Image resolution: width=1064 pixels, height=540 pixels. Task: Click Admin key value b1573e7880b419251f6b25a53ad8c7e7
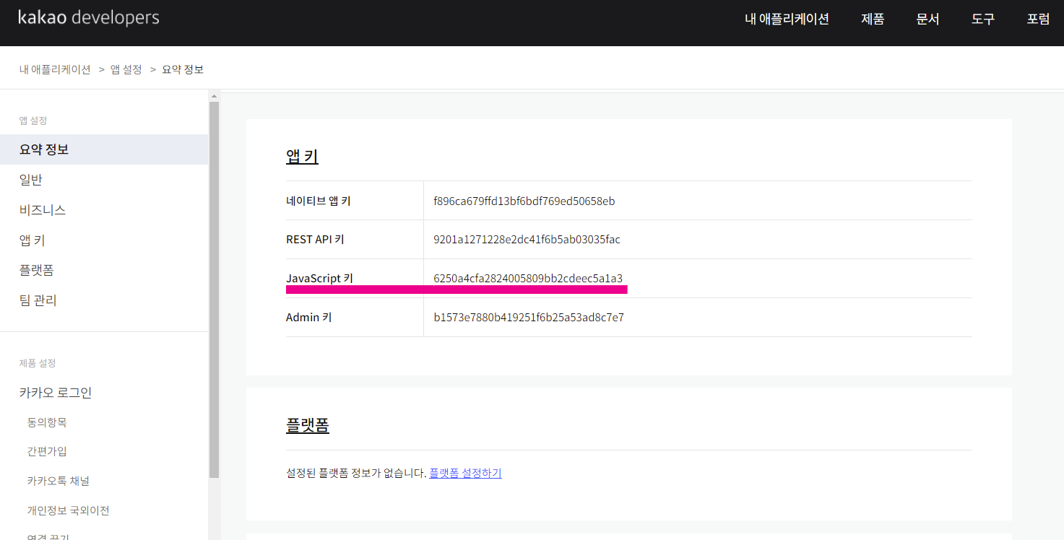pos(529,317)
